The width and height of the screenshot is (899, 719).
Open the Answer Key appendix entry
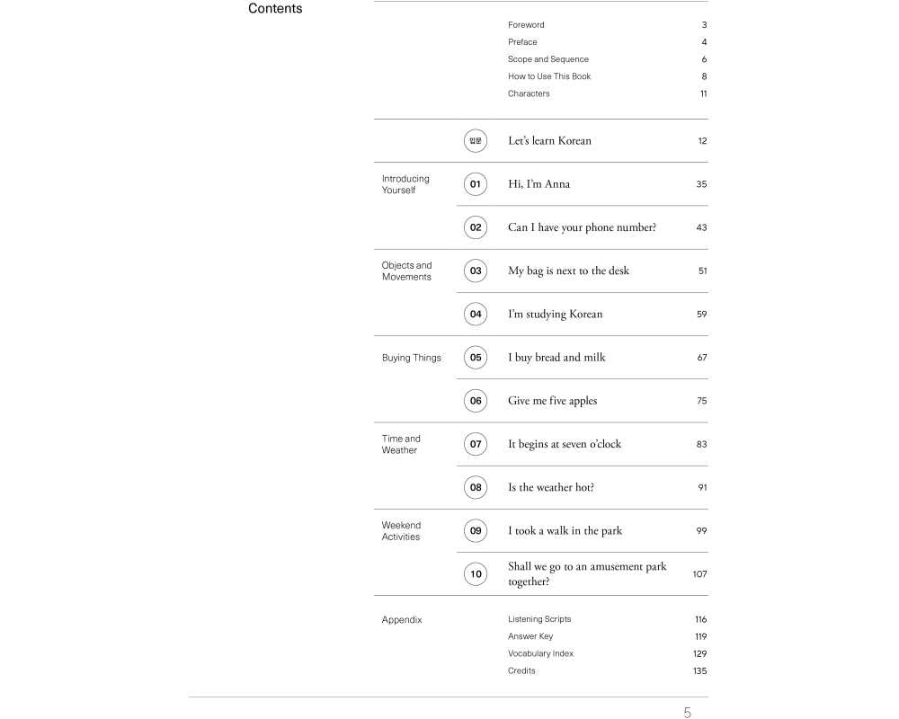(x=530, y=636)
